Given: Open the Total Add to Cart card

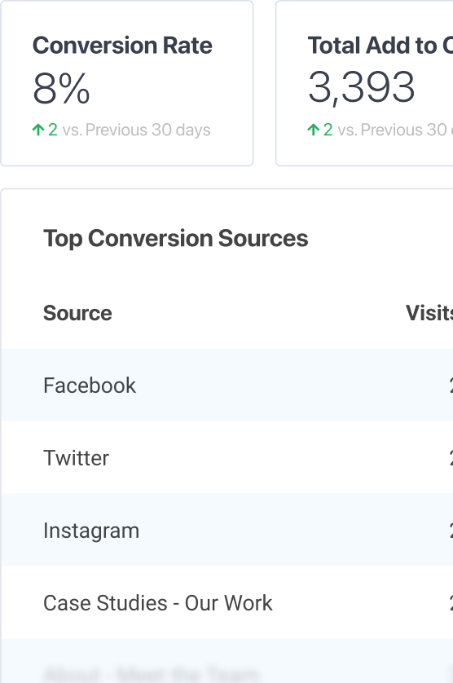Looking at the screenshot, I should pos(364,83).
